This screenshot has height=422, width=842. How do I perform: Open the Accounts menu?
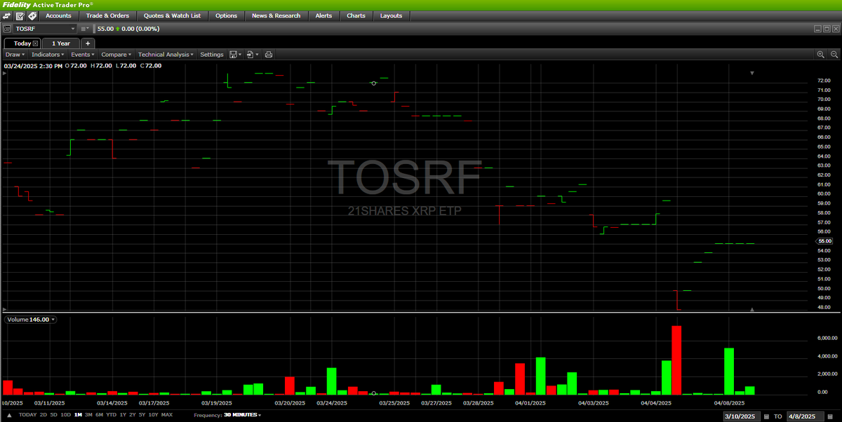[x=58, y=15]
